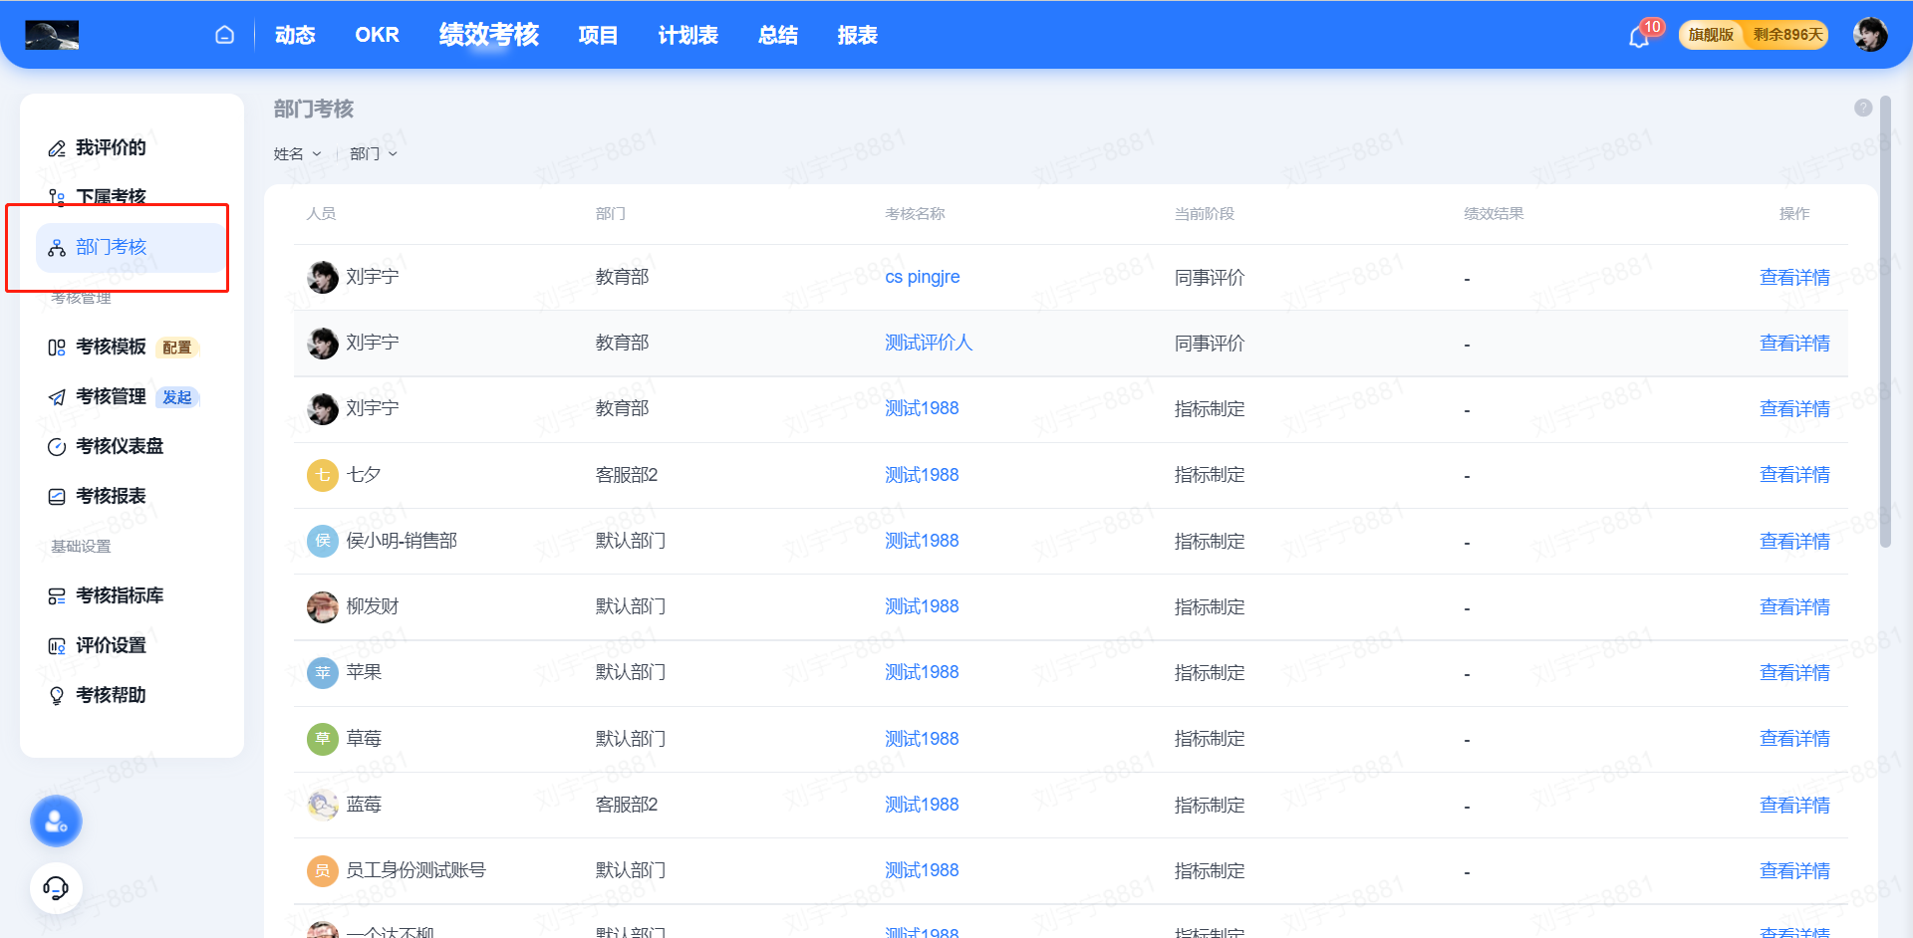Viewport: 1913px width, 938px height.
Task: Open the customer service headset button
Action: tap(56, 887)
